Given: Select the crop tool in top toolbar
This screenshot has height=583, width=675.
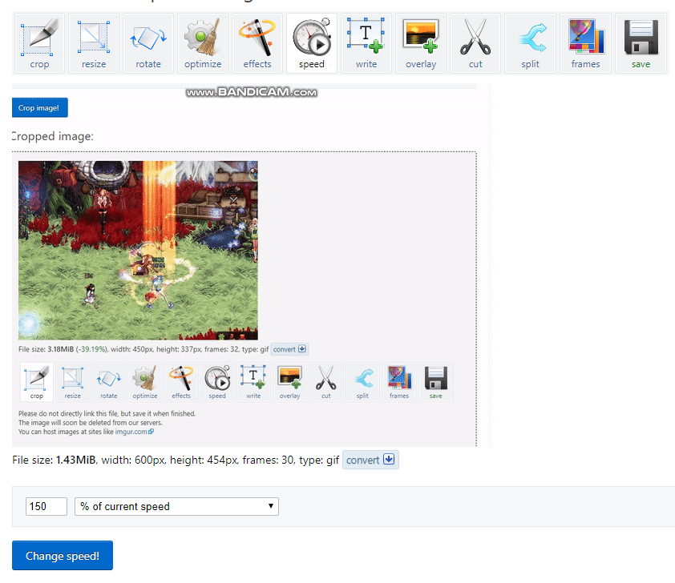Looking at the screenshot, I should [x=39, y=43].
